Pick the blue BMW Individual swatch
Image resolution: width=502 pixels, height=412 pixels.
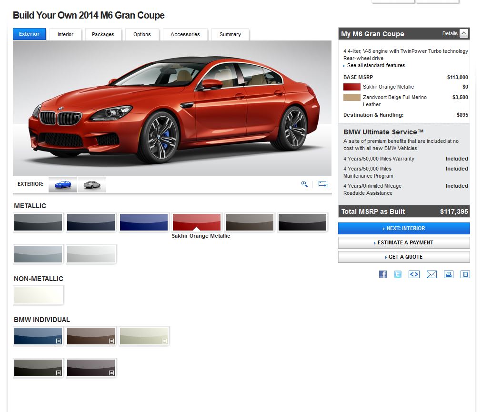point(38,336)
